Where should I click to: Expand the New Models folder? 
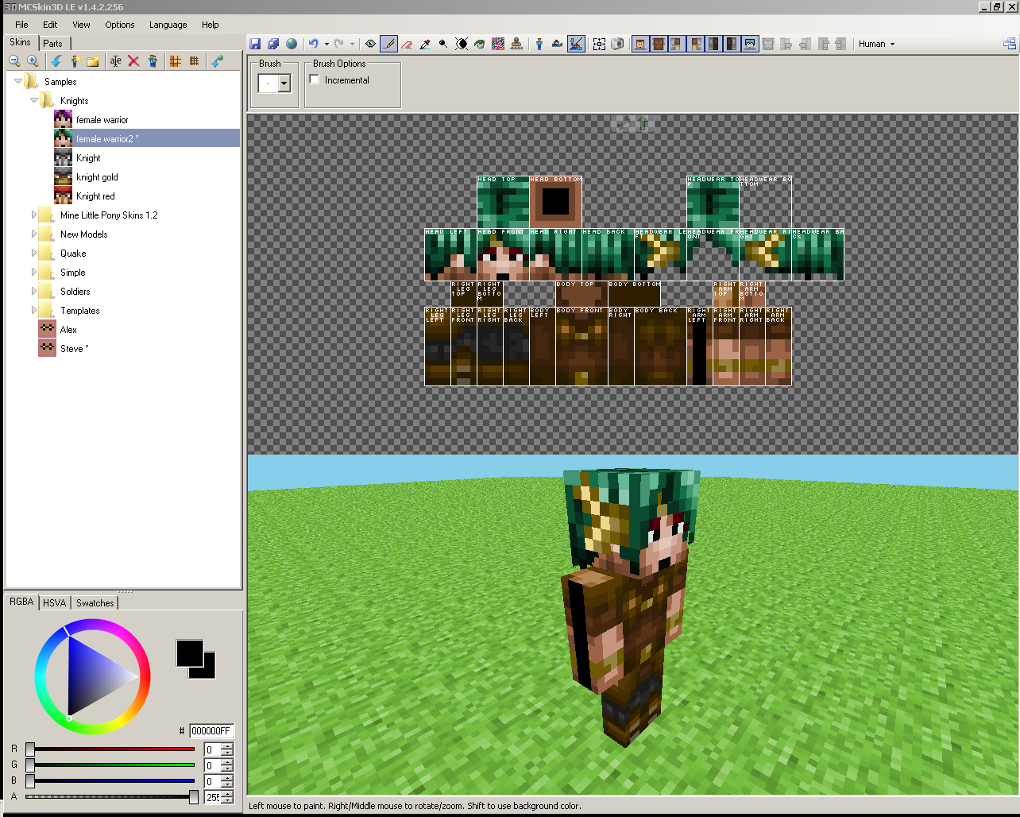[34, 234]
